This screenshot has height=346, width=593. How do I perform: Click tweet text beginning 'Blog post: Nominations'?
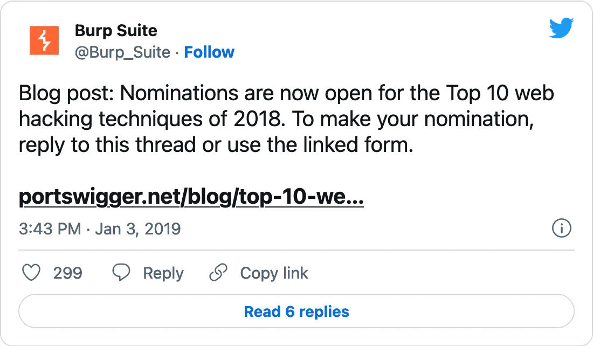click(286, 119)
